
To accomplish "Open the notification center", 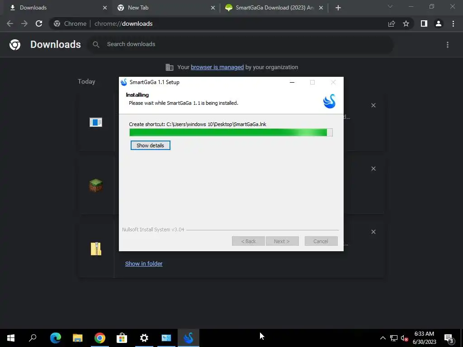I will click(449, 338).
